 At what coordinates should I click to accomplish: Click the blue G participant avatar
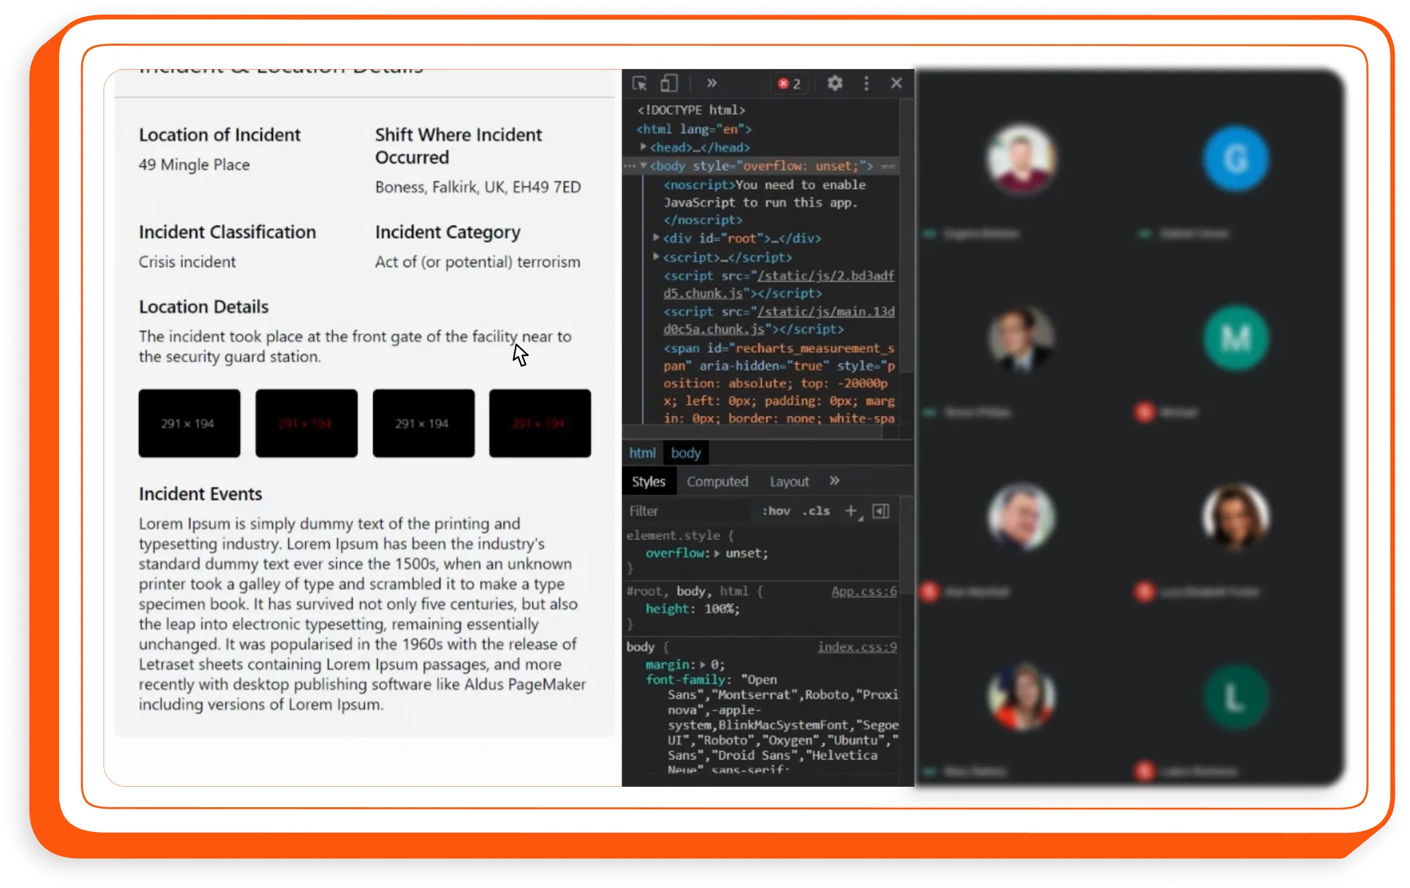1235,159
